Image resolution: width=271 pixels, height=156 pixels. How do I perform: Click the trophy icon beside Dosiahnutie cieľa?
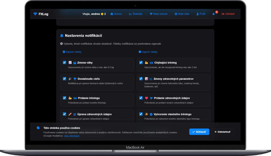pos(75,79)
